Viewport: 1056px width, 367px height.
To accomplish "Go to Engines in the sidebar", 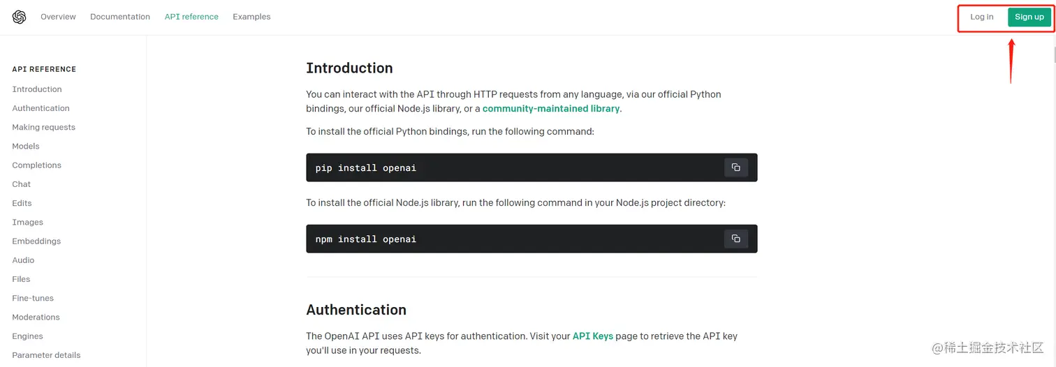I will tap(27, 336).
